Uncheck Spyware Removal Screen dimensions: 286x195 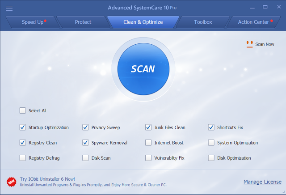click(85, 143)
